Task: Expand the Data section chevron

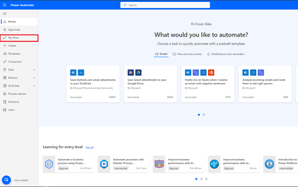Action: pyautogui.click(x=34, y=70)
